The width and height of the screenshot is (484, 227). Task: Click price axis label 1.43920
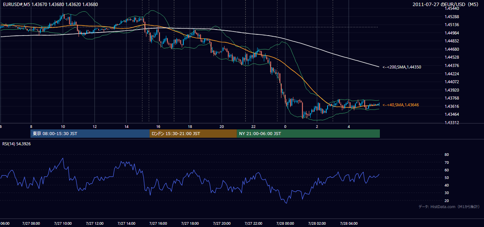coord(452,90)
